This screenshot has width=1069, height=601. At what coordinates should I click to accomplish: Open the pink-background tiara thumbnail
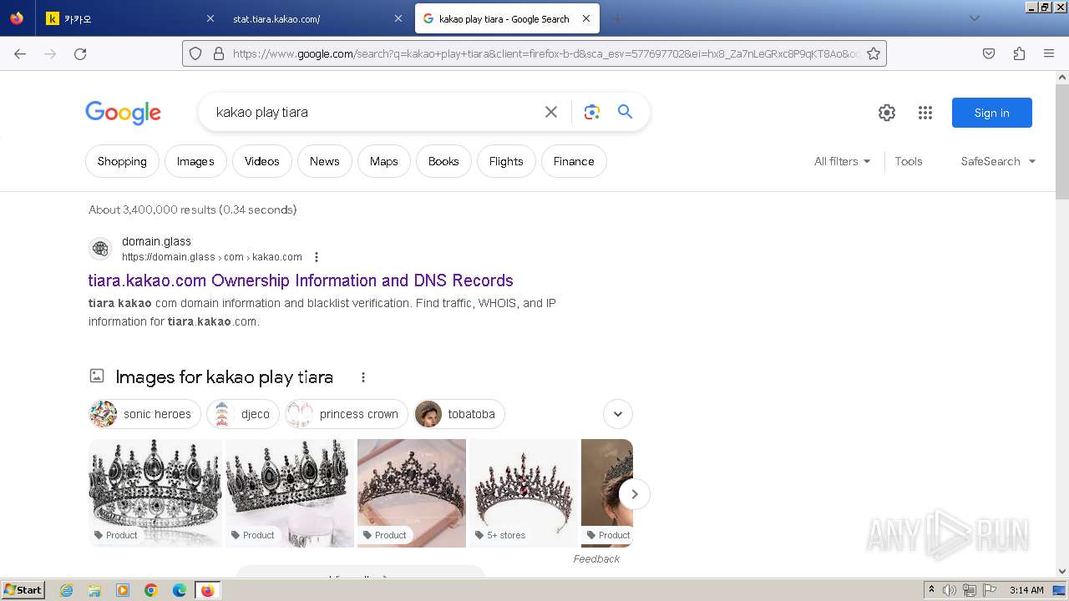click(x=412, y=493)
